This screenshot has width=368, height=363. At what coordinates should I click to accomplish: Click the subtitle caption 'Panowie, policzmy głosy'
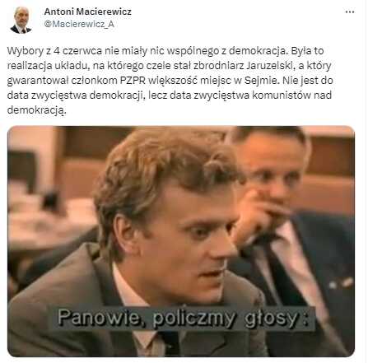[x=183, y=318]
